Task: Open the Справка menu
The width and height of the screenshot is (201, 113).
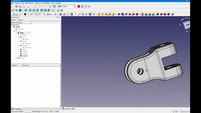Action: point(58,3)
